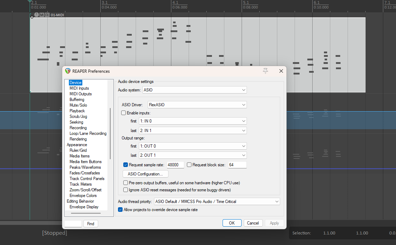Enable pre-zero output buffers option
The image size is (396, 245).
click(125, 183)
